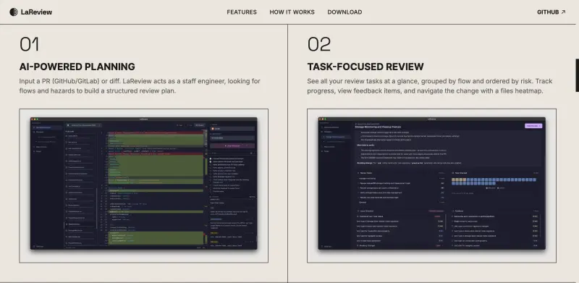This screenshot has height=283, width=579.
Task: Click the "TASK-FOCUSED REVIEW" heading
Action: pyautogui.click(x=365, y=67)
